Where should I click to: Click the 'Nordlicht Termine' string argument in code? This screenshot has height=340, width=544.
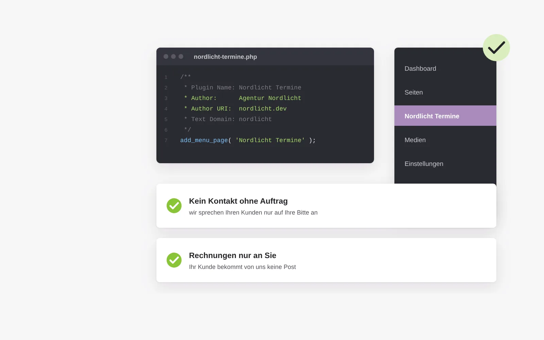click(270, 140)
